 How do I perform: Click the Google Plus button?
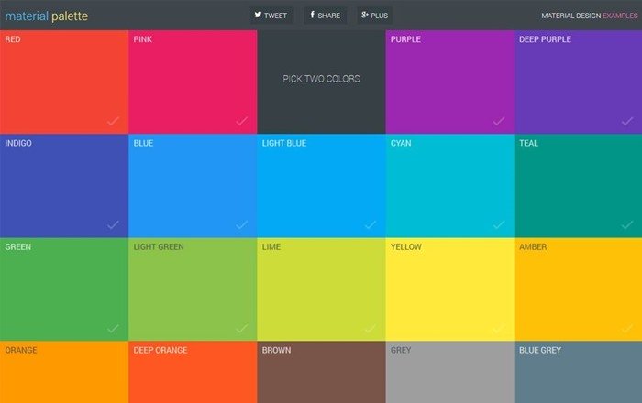(x=374, y=16)
